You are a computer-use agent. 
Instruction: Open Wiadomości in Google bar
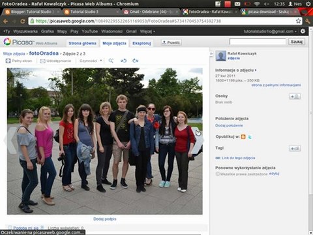pos(112,31)
